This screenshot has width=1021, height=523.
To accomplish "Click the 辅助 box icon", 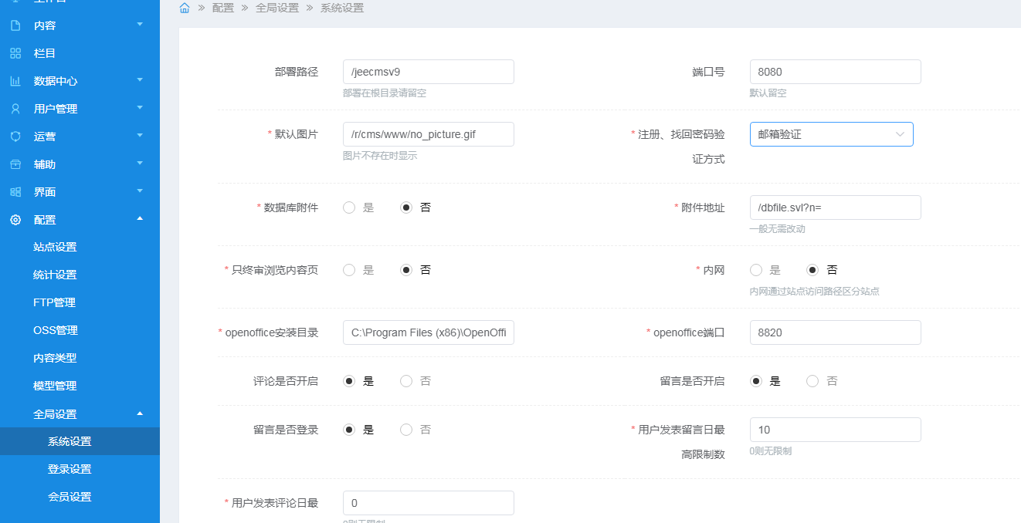I will [x=15, y=164].
